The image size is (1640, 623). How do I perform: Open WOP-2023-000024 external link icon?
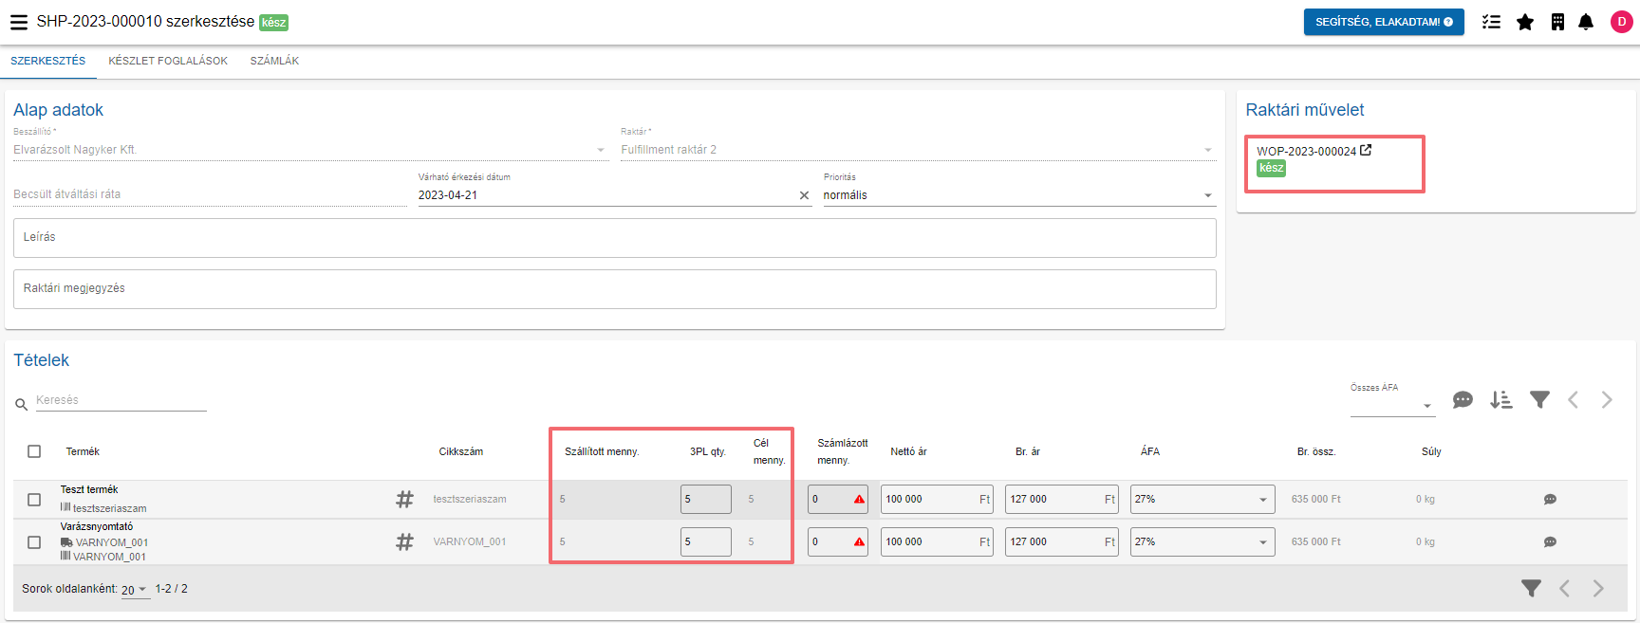[x=1366, y=150]
